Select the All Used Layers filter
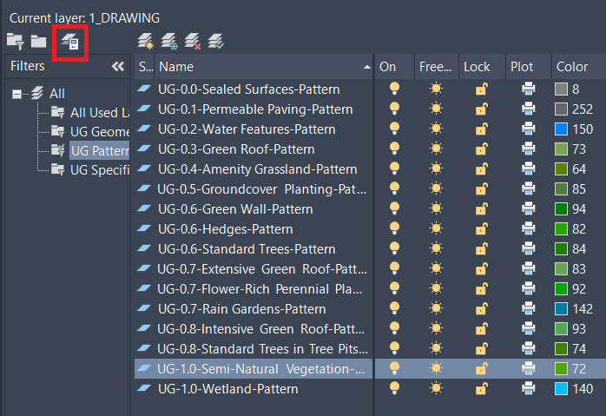The height and width of the screenshot is (416, 606). (98, 112)
